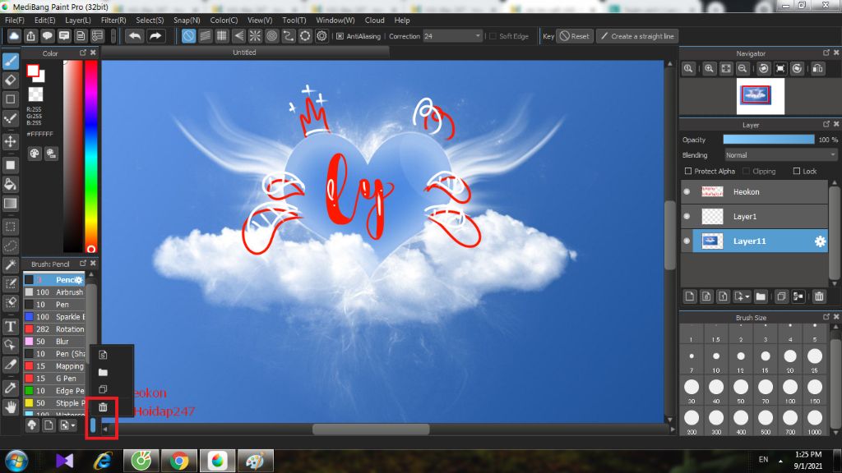
Task: Select the Bucket fill tool
Action: [x=10, y=185]
